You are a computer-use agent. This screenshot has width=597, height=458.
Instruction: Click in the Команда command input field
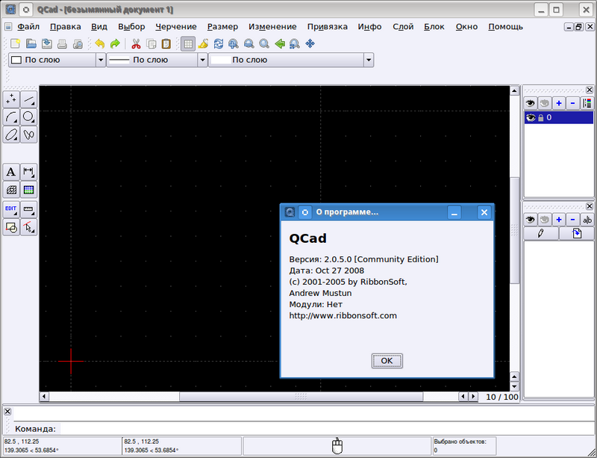click(x=326, y=429)
